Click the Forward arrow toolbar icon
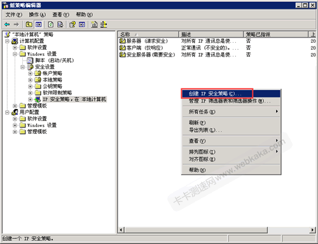The image size is (318, 244). (17, 25)
